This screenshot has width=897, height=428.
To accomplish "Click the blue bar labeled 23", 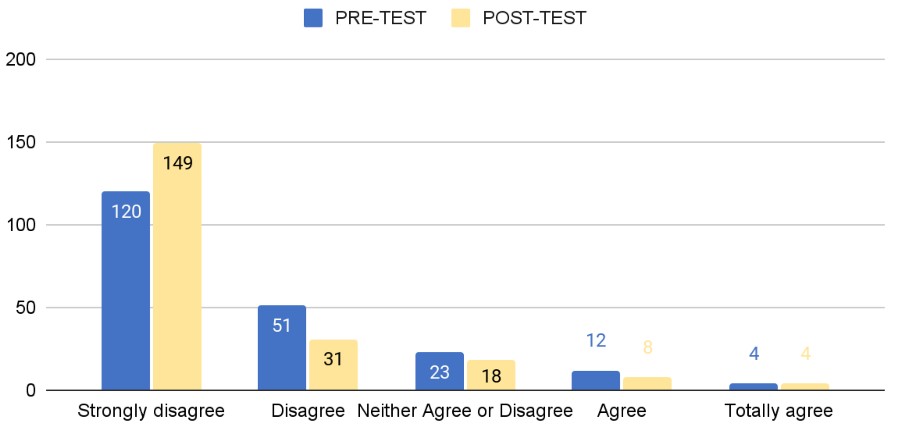I will click(440, 371).
